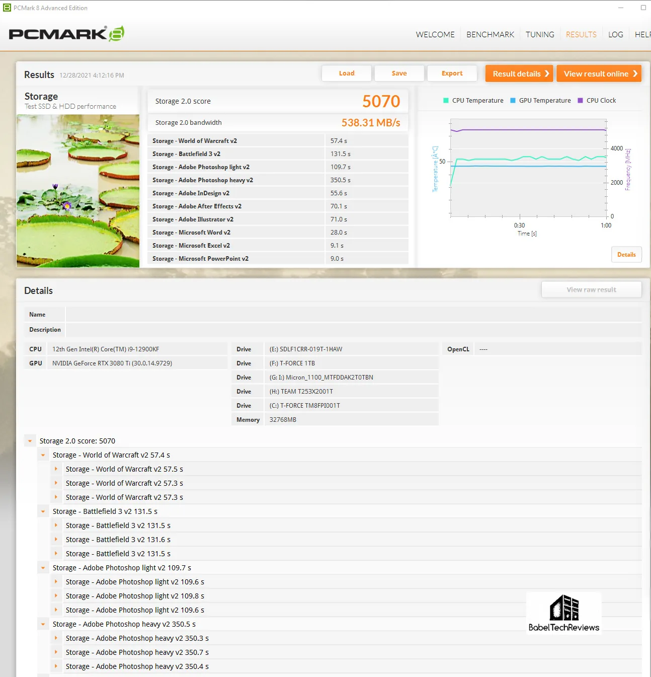Select the RESULTS tab

tap(581, 34)
